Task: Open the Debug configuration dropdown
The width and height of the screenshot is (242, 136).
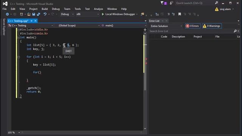Action: (x=67, y=14)
